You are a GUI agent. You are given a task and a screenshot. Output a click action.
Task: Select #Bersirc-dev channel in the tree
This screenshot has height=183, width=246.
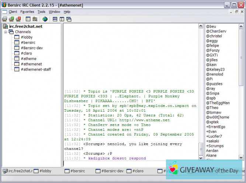pyautogui.click(x=32, y=48)
